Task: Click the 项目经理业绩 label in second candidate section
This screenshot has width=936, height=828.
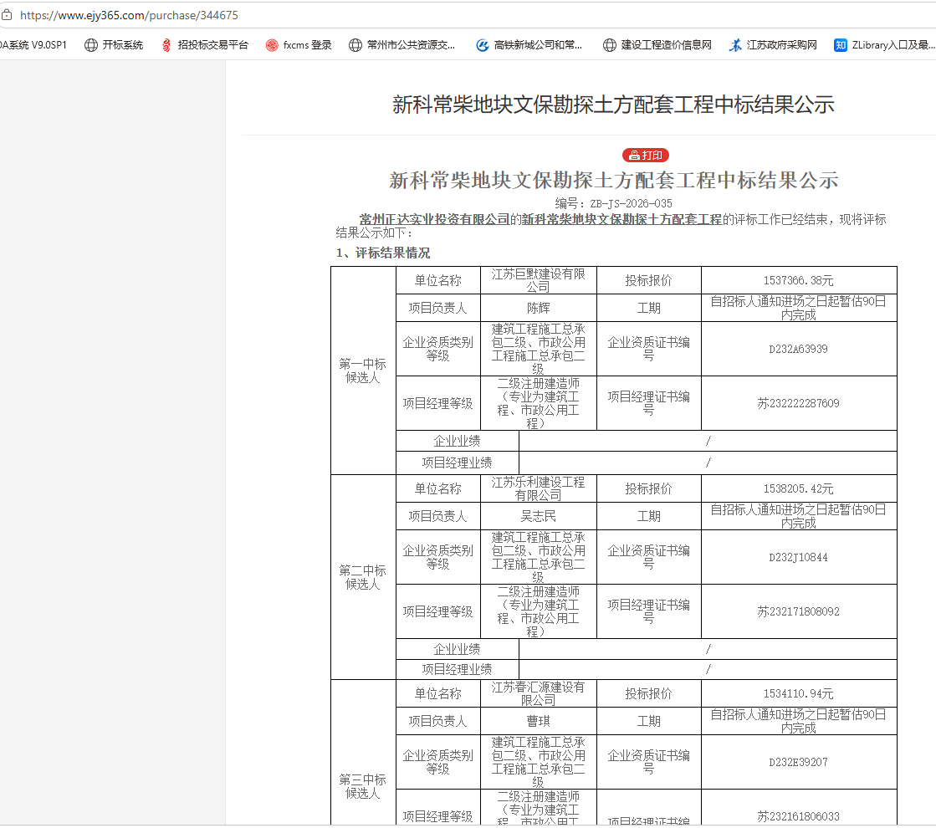Action: point(458,669)
